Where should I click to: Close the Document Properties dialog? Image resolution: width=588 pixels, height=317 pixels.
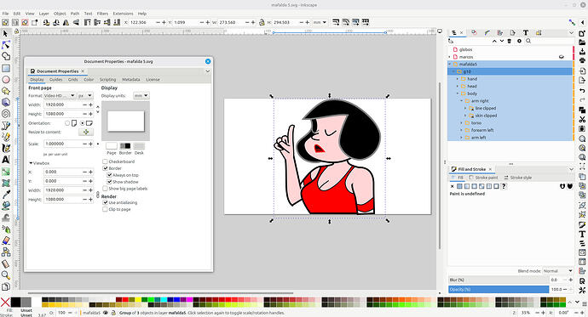[x=208, y=61]
